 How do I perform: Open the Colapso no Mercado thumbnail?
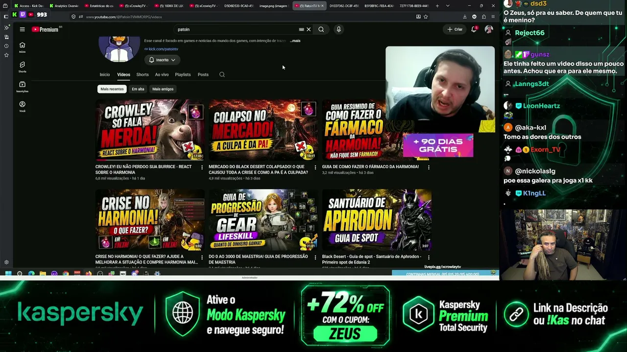pyautogui.click(x=263, y=130)
